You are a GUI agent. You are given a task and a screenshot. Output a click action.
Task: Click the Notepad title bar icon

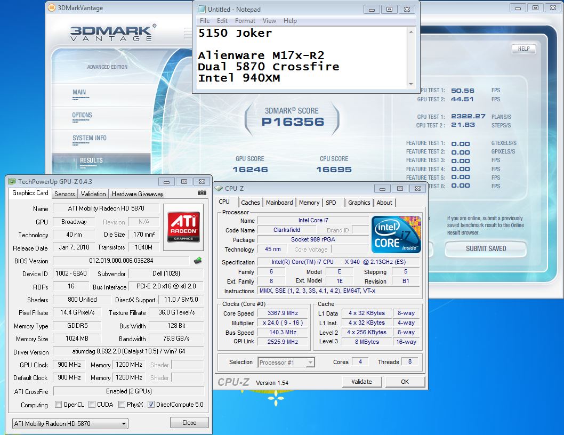[202, 10]
